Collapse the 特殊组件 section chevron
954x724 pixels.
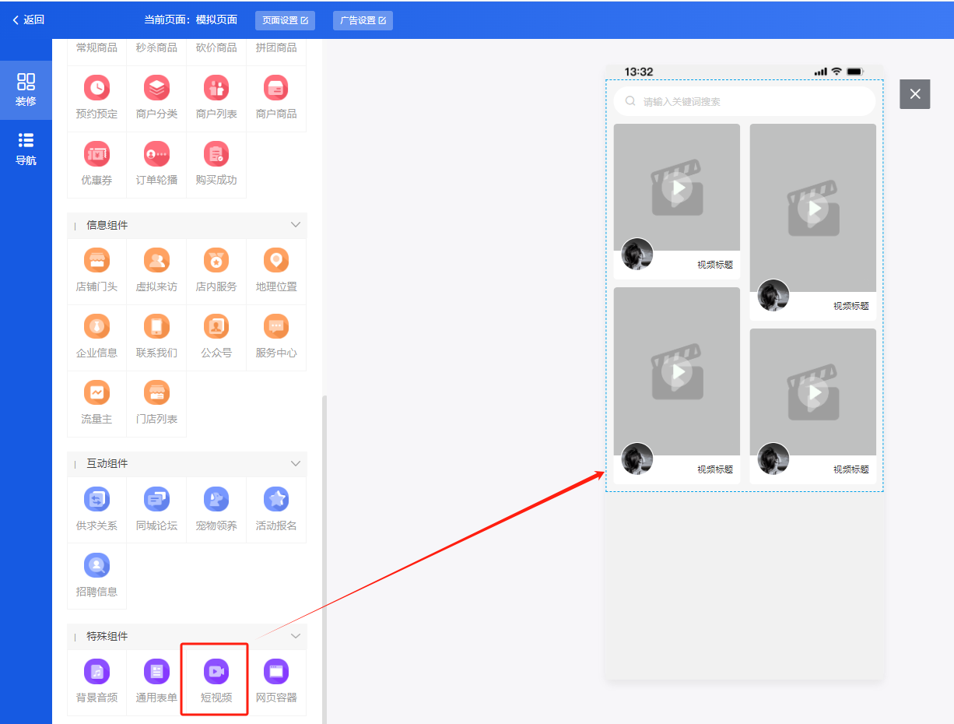click(x=296, y=636)
